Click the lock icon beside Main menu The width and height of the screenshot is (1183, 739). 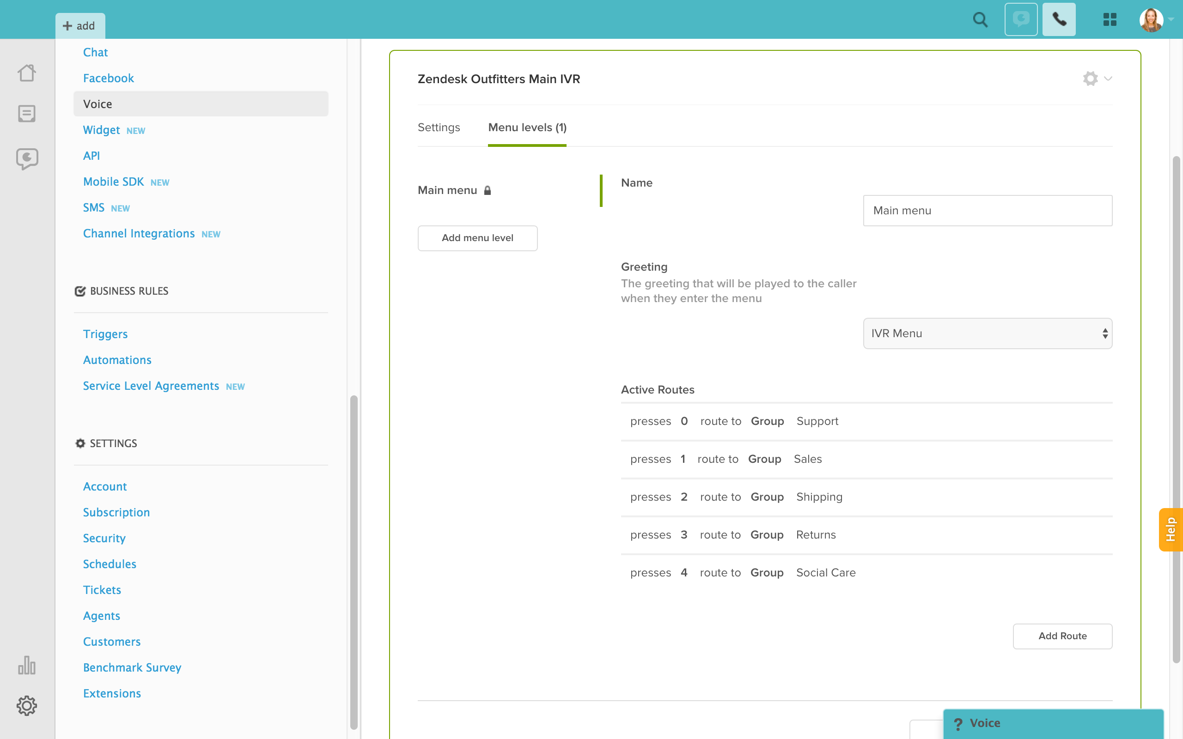pos(488,191)
